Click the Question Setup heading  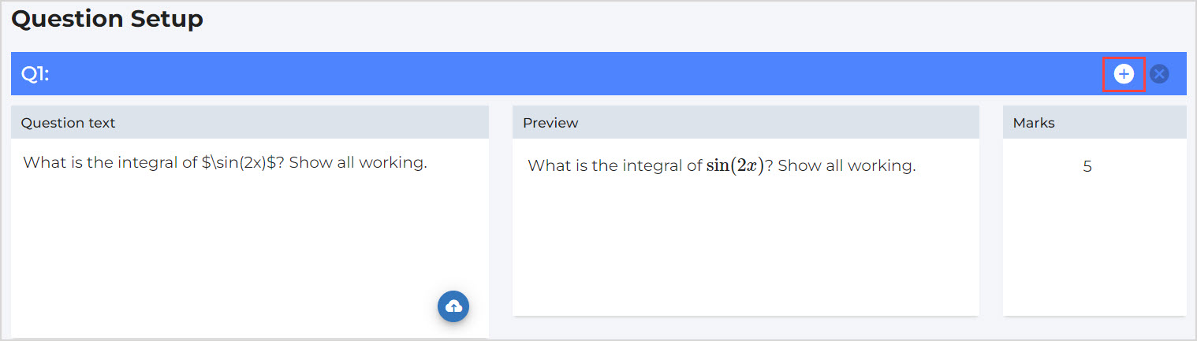pyautogui.click(x=107, y=19)
